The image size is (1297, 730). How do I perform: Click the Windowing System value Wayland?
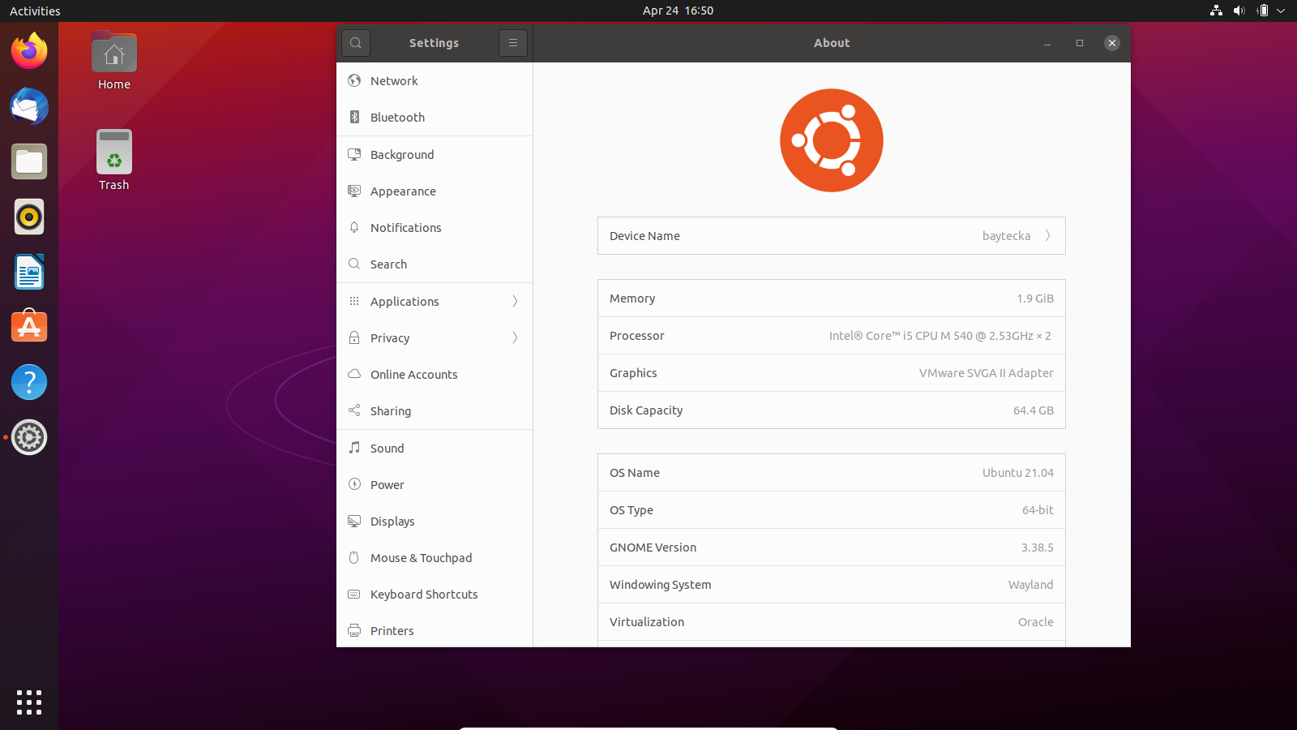(x=1031, y=585)
